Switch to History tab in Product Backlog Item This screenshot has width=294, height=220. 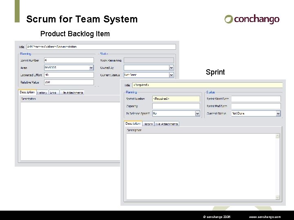[42, 92]
